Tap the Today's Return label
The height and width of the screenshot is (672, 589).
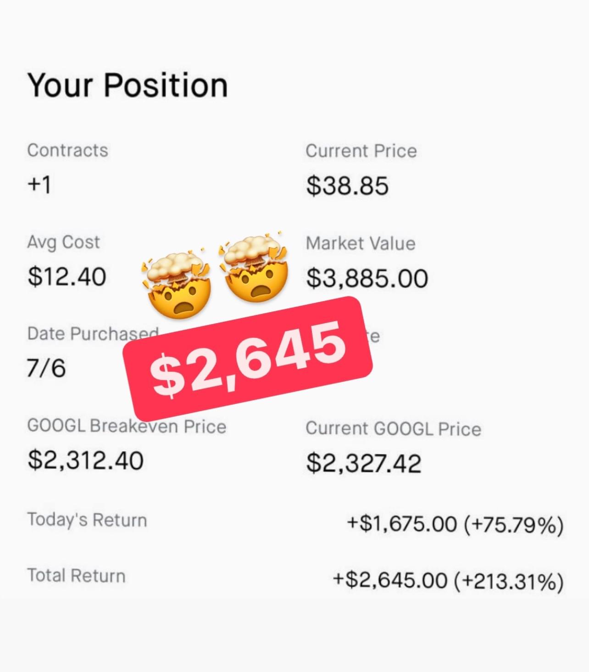(87, 520)
